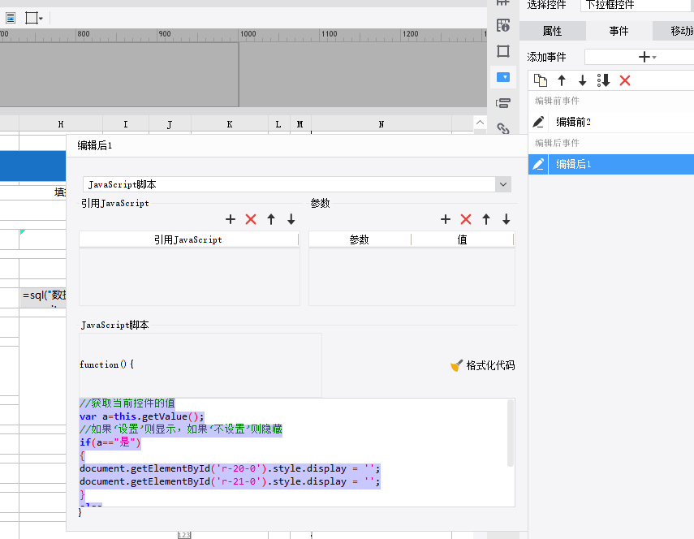This screenshot has height=539, width=694.
Task: Select column header M in spreadsheet
Action: click(x=300, y=124)
